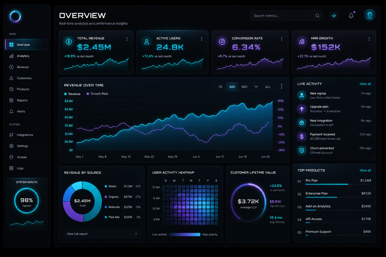This screenshot has width=386, height=257.
Task: Select the ALL time range tab
Action: (268, 87)
